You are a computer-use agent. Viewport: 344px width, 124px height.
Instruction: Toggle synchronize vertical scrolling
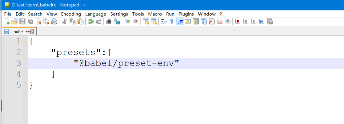coord(146,21)
